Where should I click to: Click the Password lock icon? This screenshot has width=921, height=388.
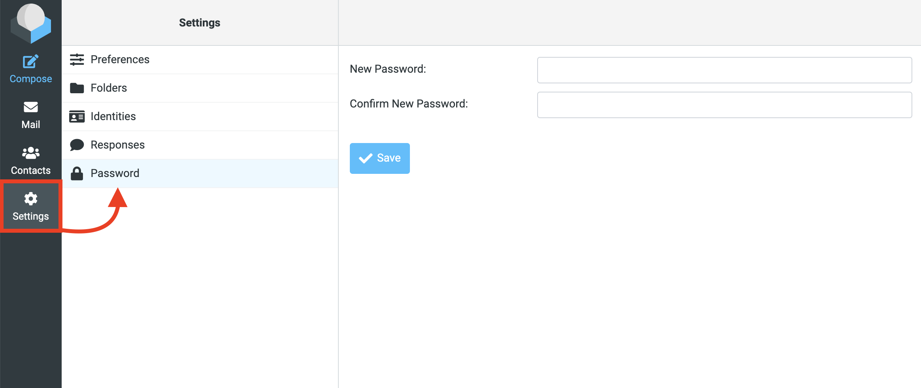tap(77, 173)
